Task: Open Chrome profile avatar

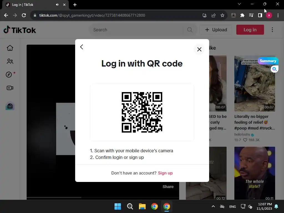Action: 269,16
